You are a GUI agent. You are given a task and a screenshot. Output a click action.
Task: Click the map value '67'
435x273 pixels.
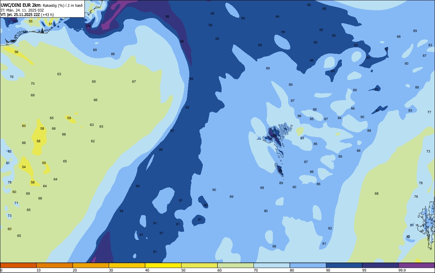point(134,81)
